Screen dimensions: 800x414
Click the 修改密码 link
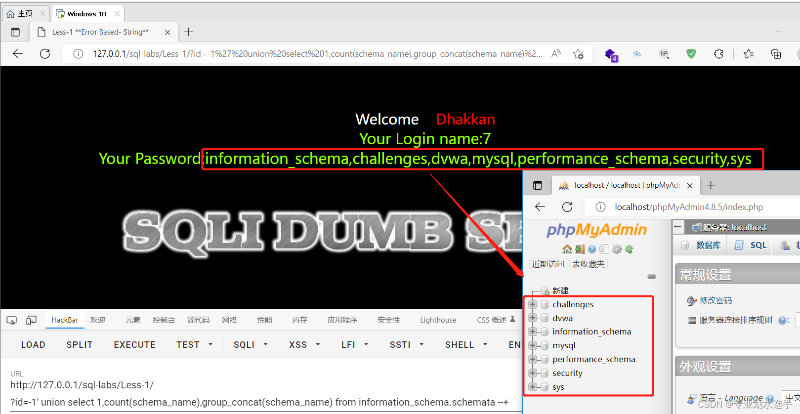[716, 300]
